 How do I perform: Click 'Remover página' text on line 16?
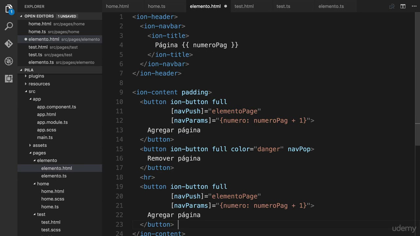(174, 158)
